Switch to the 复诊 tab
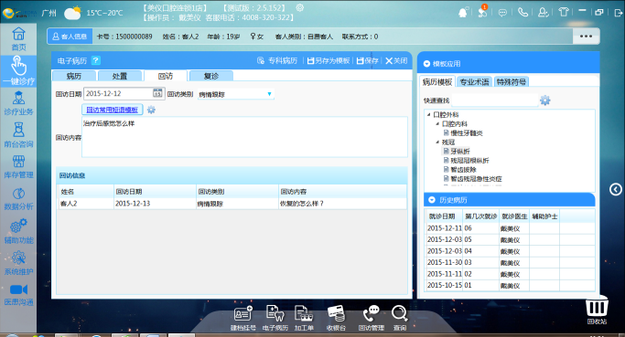This screenshot has width=625, height=337. 211,76
